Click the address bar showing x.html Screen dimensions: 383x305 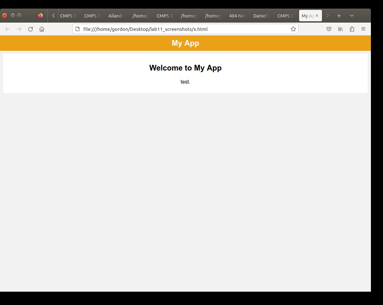[184, 29]
